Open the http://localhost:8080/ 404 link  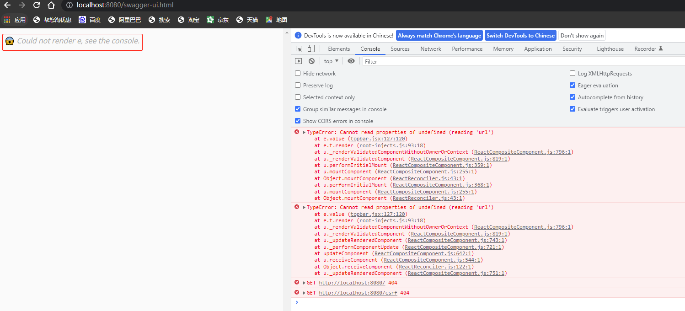(352, 283)
